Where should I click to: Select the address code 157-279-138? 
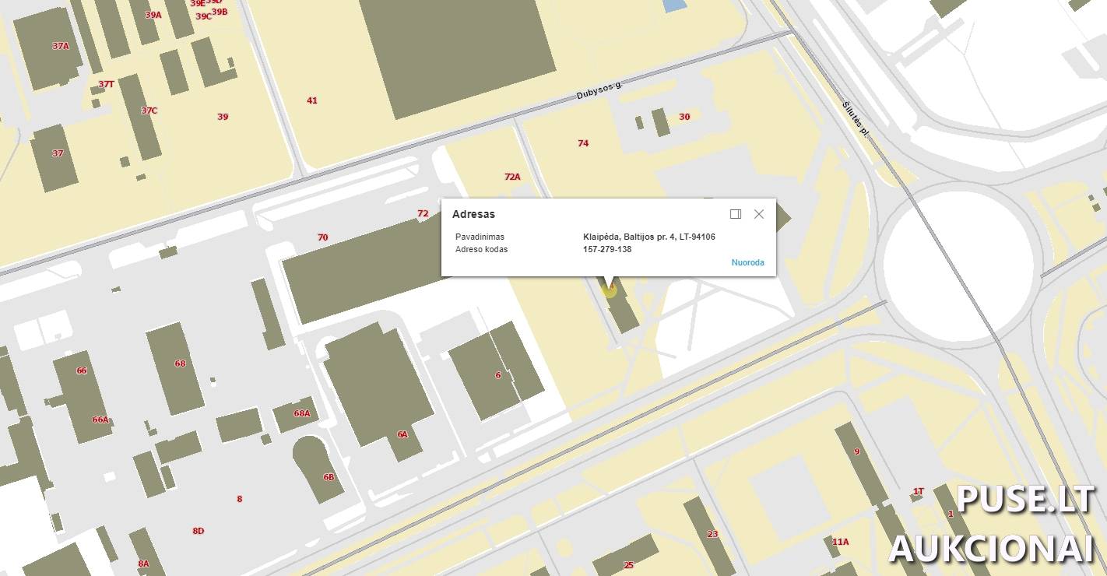[x=607, y=249]
